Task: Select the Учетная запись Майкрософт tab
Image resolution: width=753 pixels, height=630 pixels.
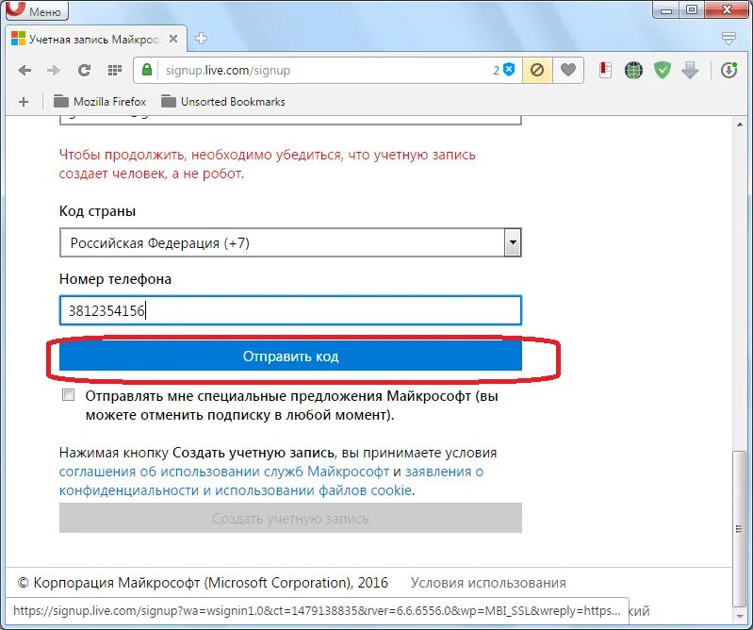Action: [x=95, y=39]
